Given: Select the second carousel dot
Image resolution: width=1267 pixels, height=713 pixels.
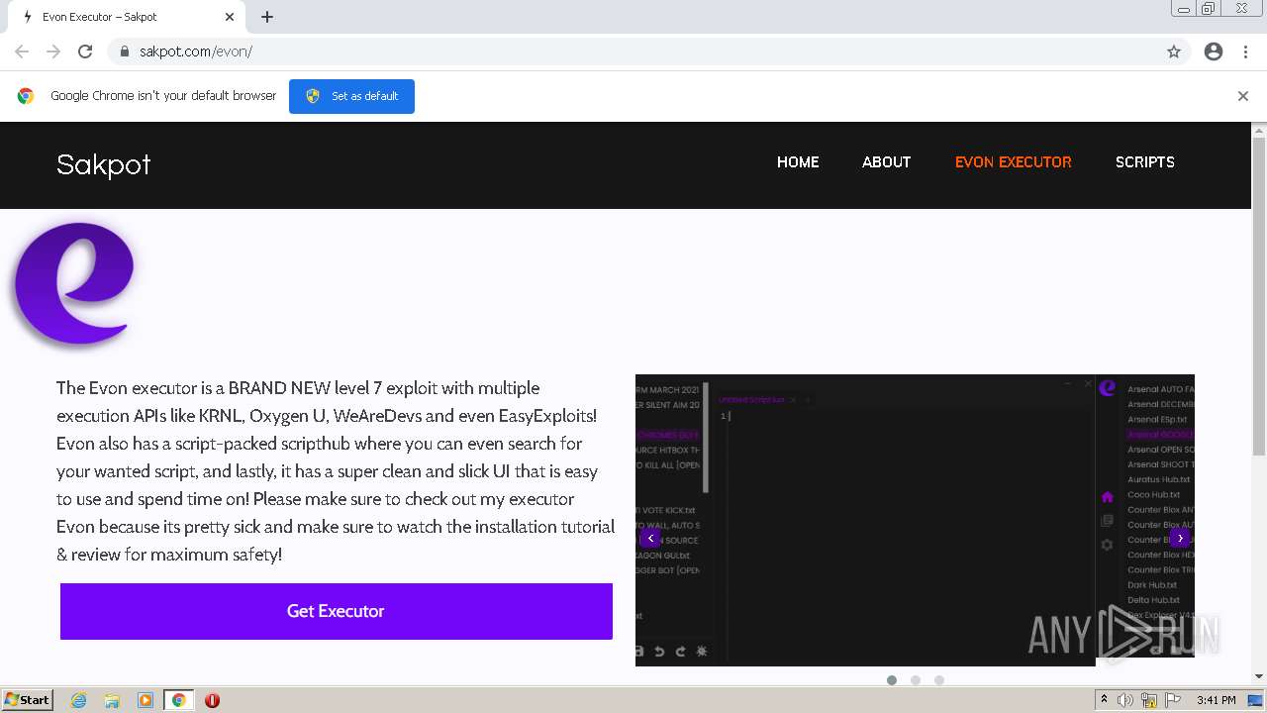Looking at the screenshot, I should coord(916,680).
